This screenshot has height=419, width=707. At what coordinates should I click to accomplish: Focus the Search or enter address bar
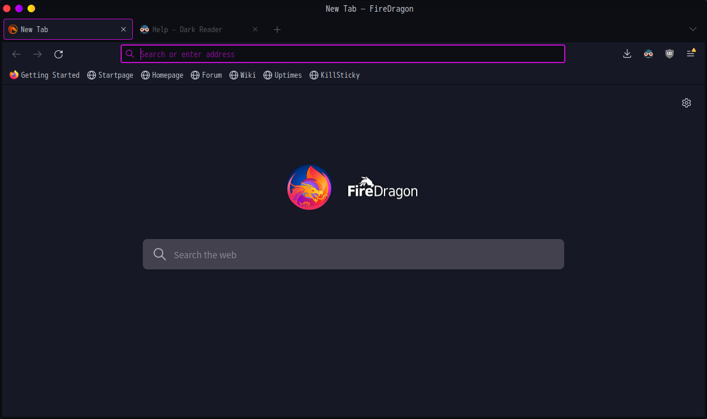(343, 54)
